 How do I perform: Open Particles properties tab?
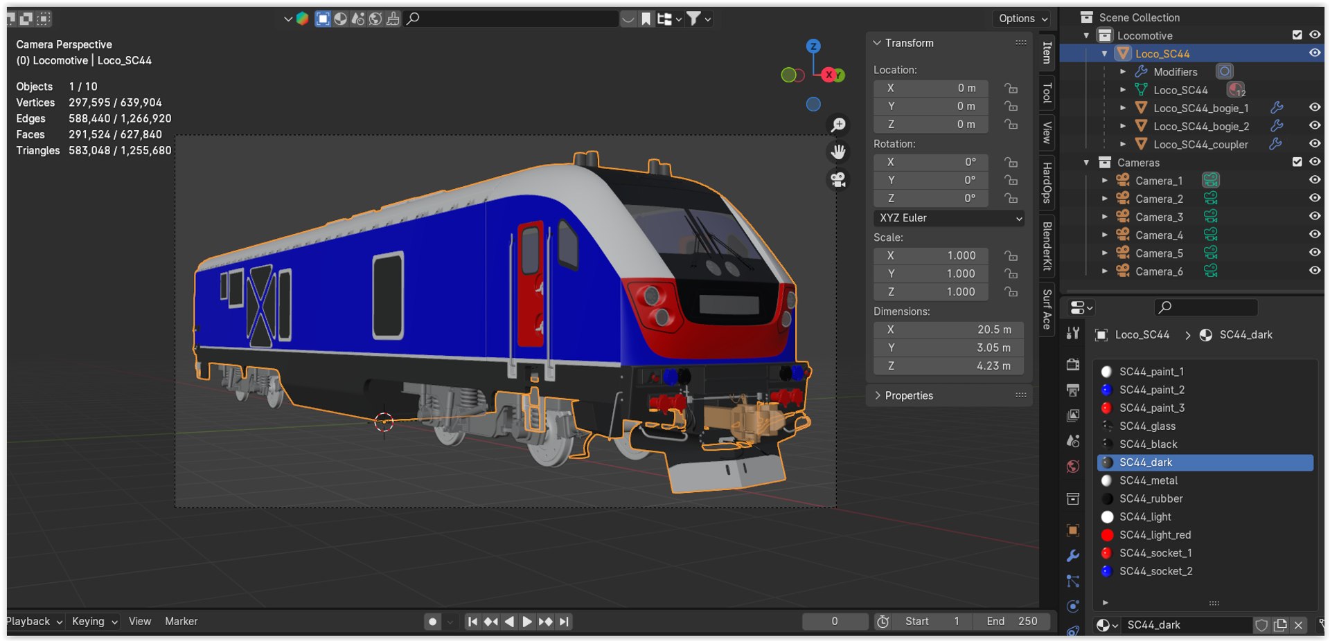tap(1073, 581)
